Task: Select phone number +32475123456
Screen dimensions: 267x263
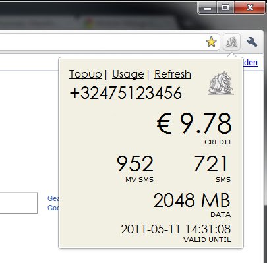Action: pos(126,92)
